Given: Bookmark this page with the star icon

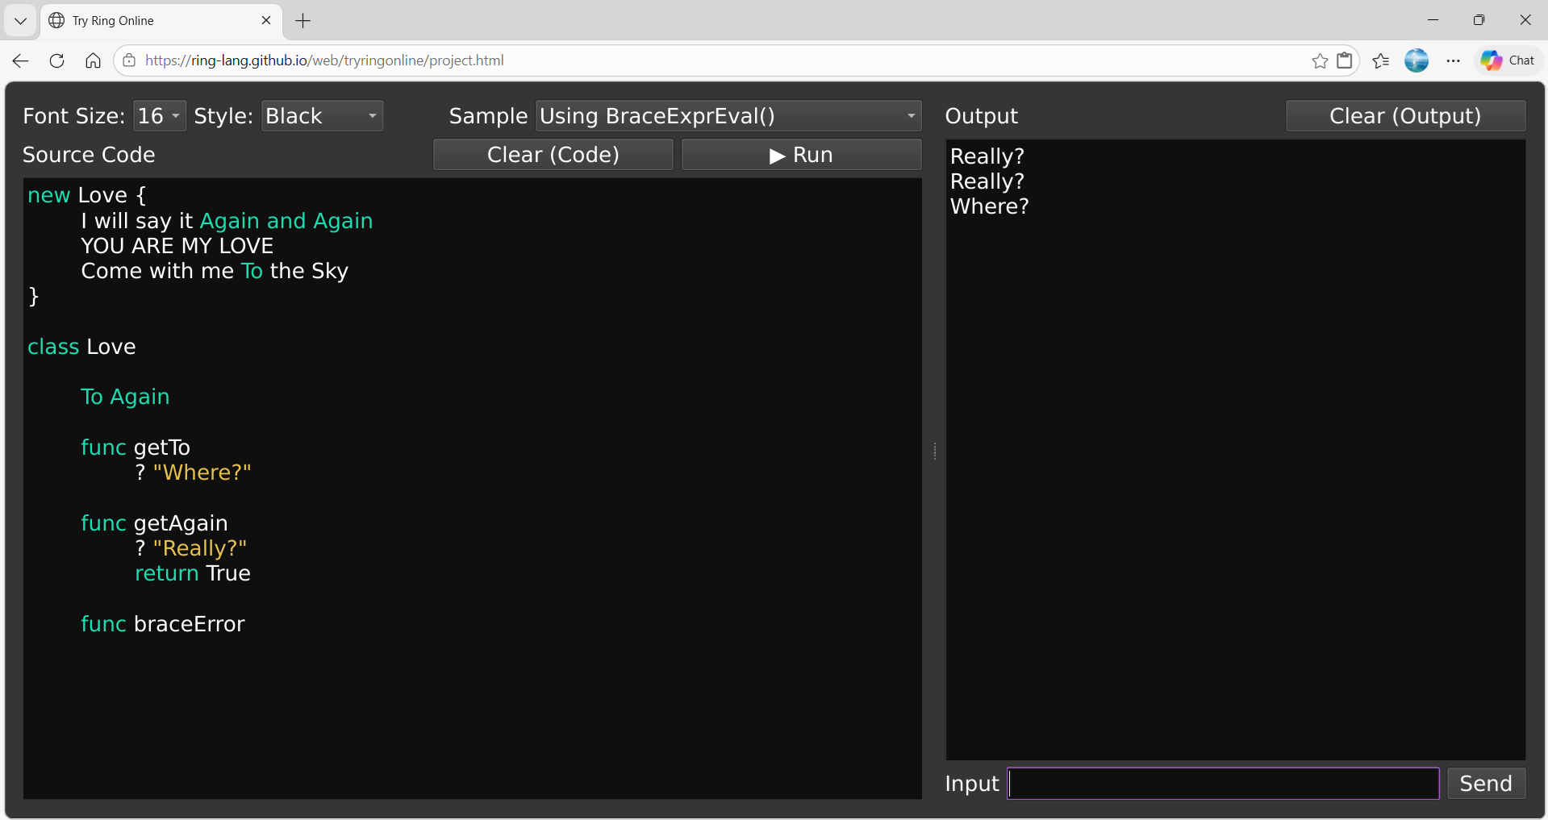Looking at the screenshot, I should [x=1319, y=60].
